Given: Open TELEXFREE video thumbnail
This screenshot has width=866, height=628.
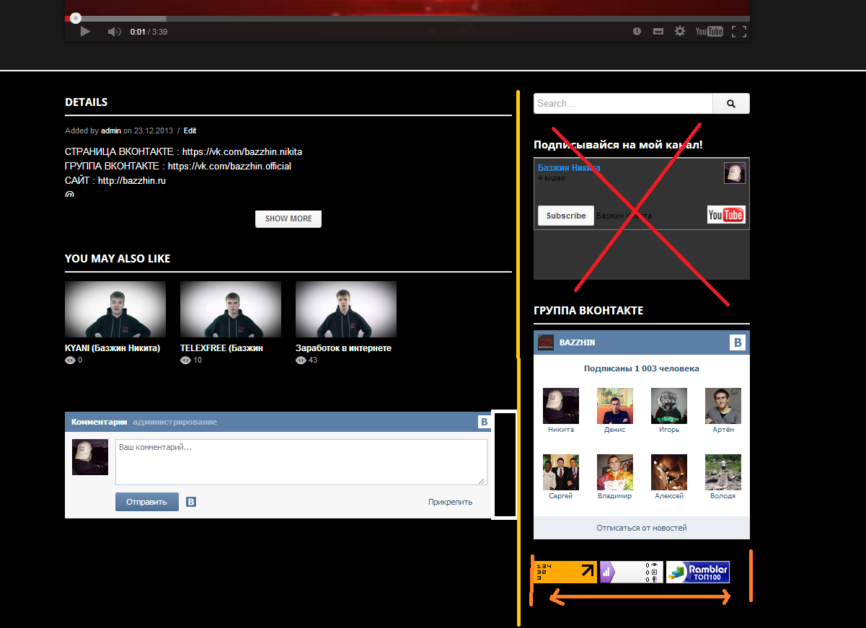Looking at the screenshot, I should click(x=231, y=309).
